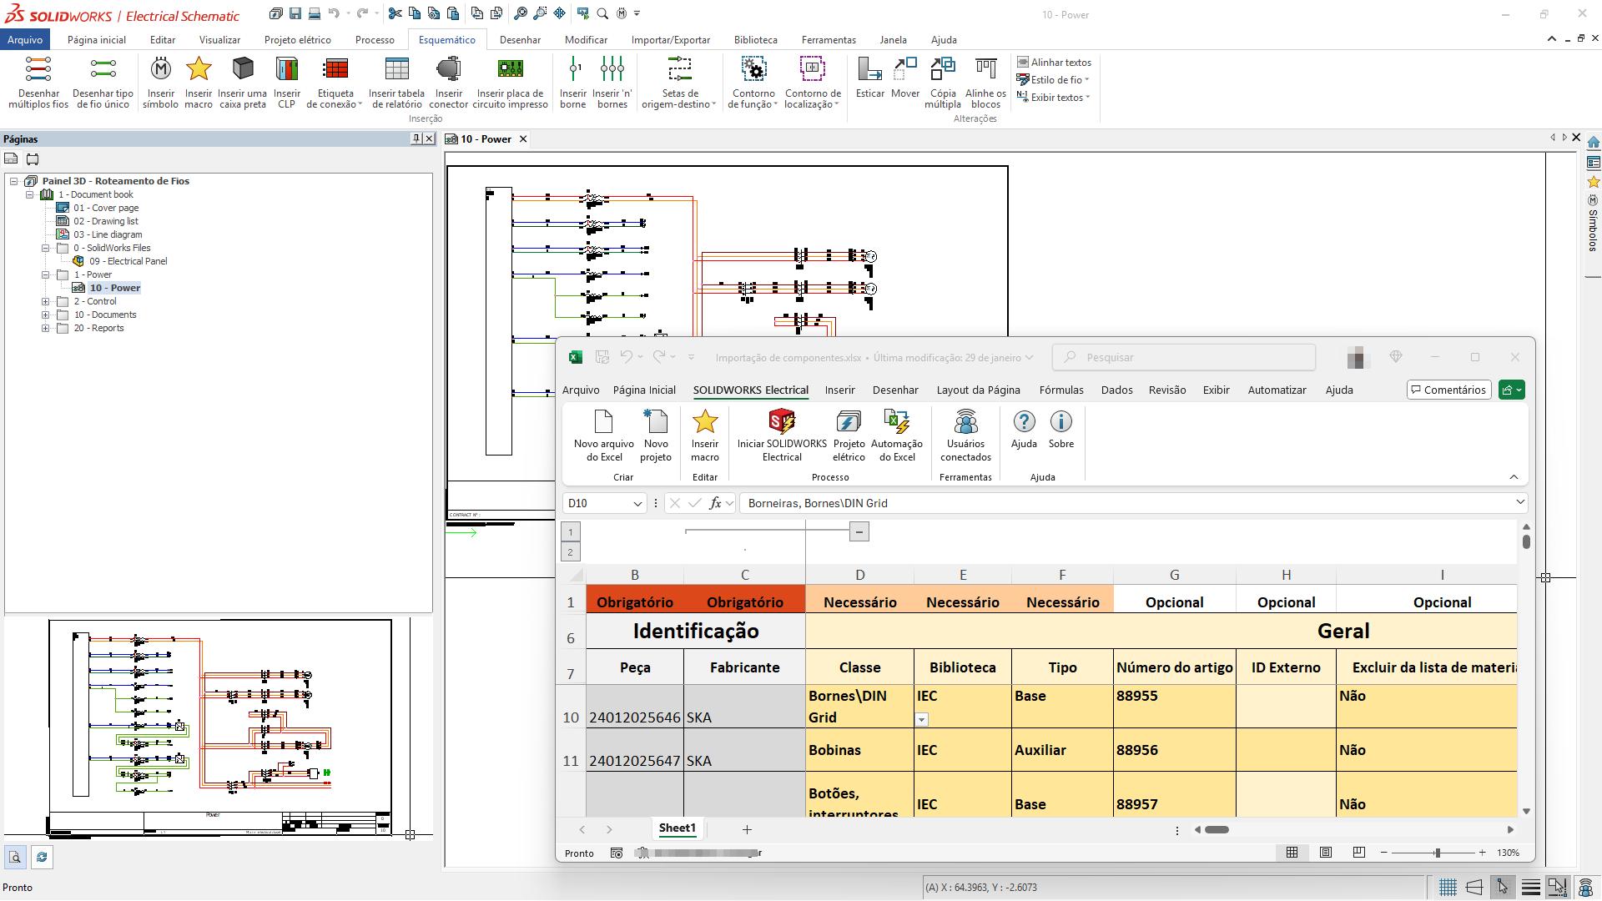
Task: Click Novo projeto in Excel ribbon
Action: click(x=656, y=435)
